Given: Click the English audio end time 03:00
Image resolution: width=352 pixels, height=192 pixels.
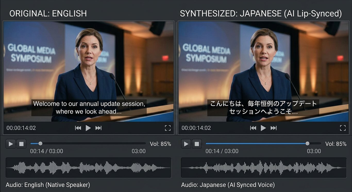Looking at the screenshot, I should [x=139, y=151].
